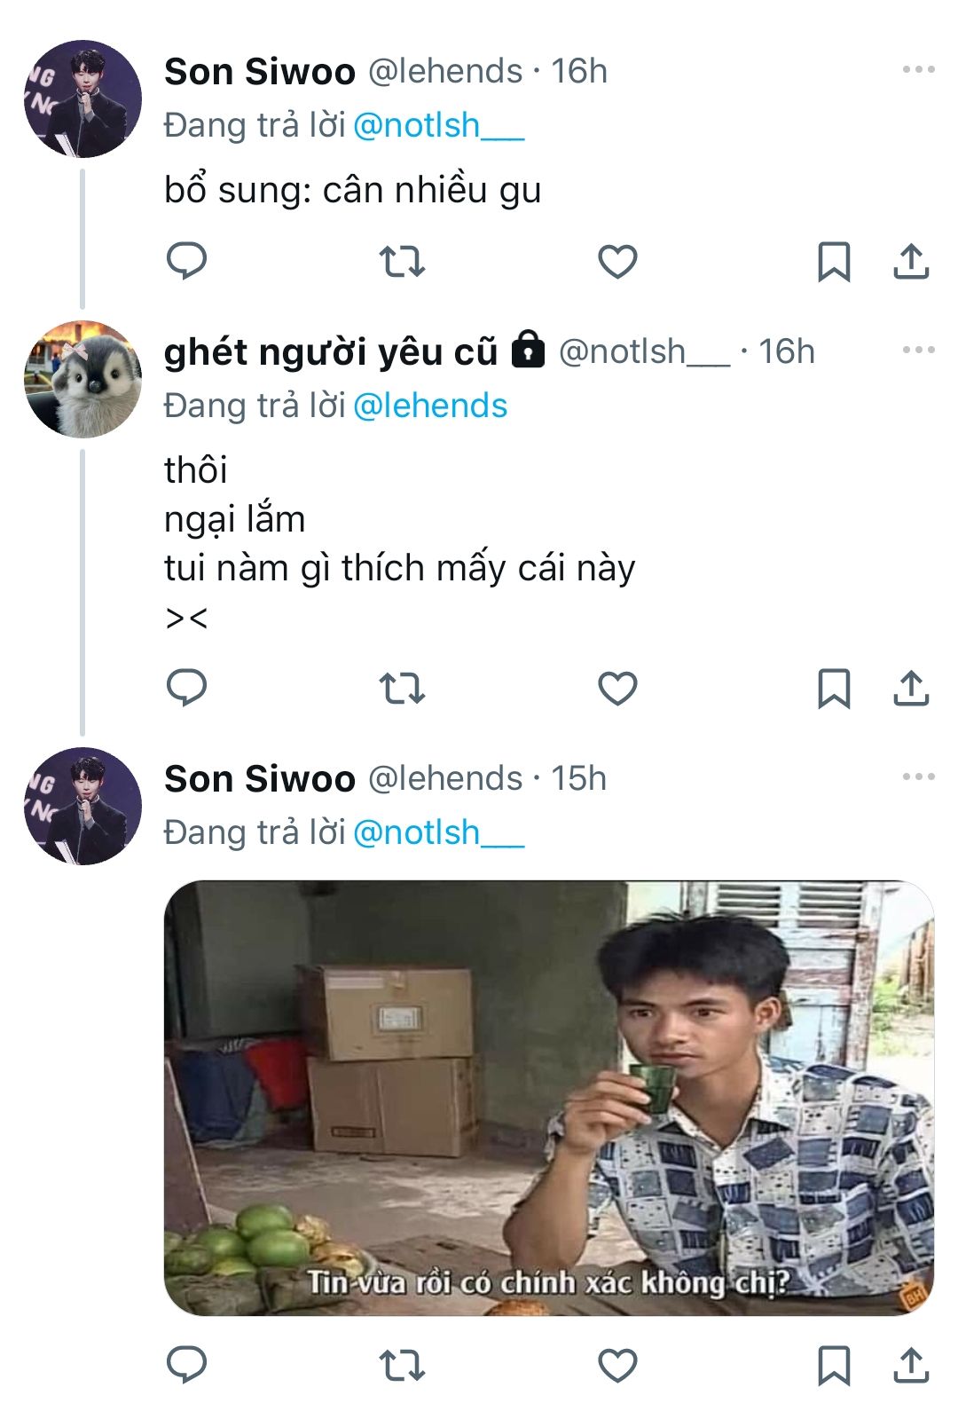Like the meme image tweet

click(x=617, y=1366)
